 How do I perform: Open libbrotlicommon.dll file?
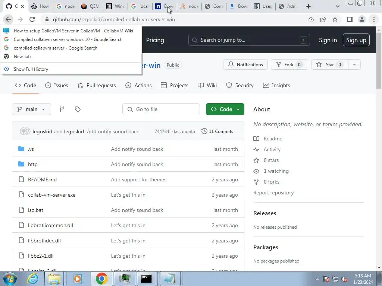(50, 225)
